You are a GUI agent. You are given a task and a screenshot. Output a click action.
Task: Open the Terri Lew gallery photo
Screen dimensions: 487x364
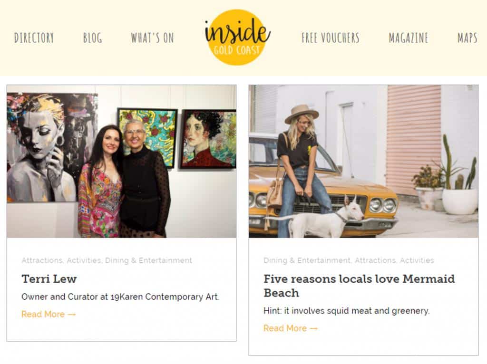121,162
